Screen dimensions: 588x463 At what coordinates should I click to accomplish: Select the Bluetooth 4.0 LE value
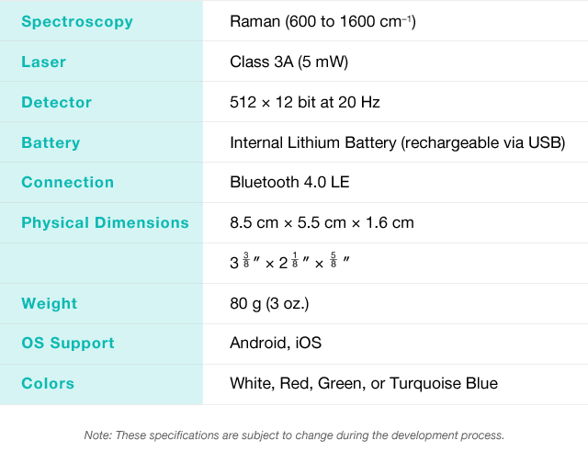coord(289,182)
